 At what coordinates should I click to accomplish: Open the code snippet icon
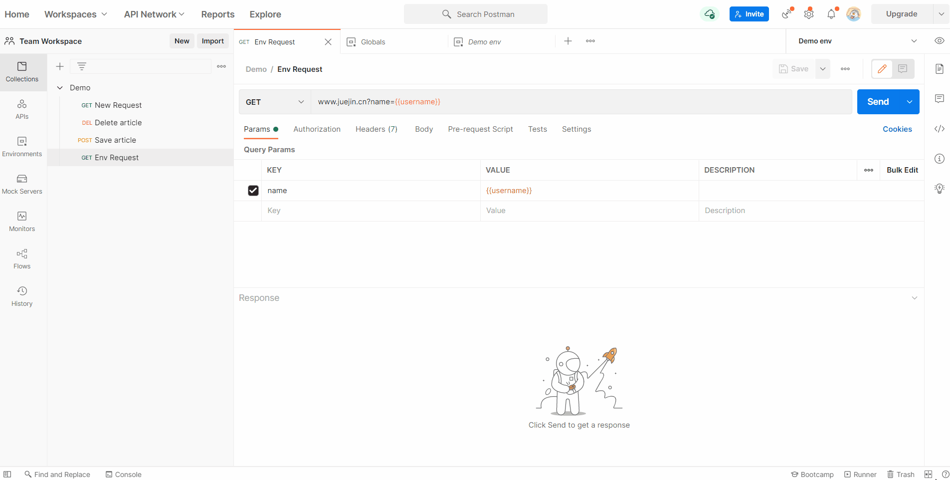tap(940, 129)
